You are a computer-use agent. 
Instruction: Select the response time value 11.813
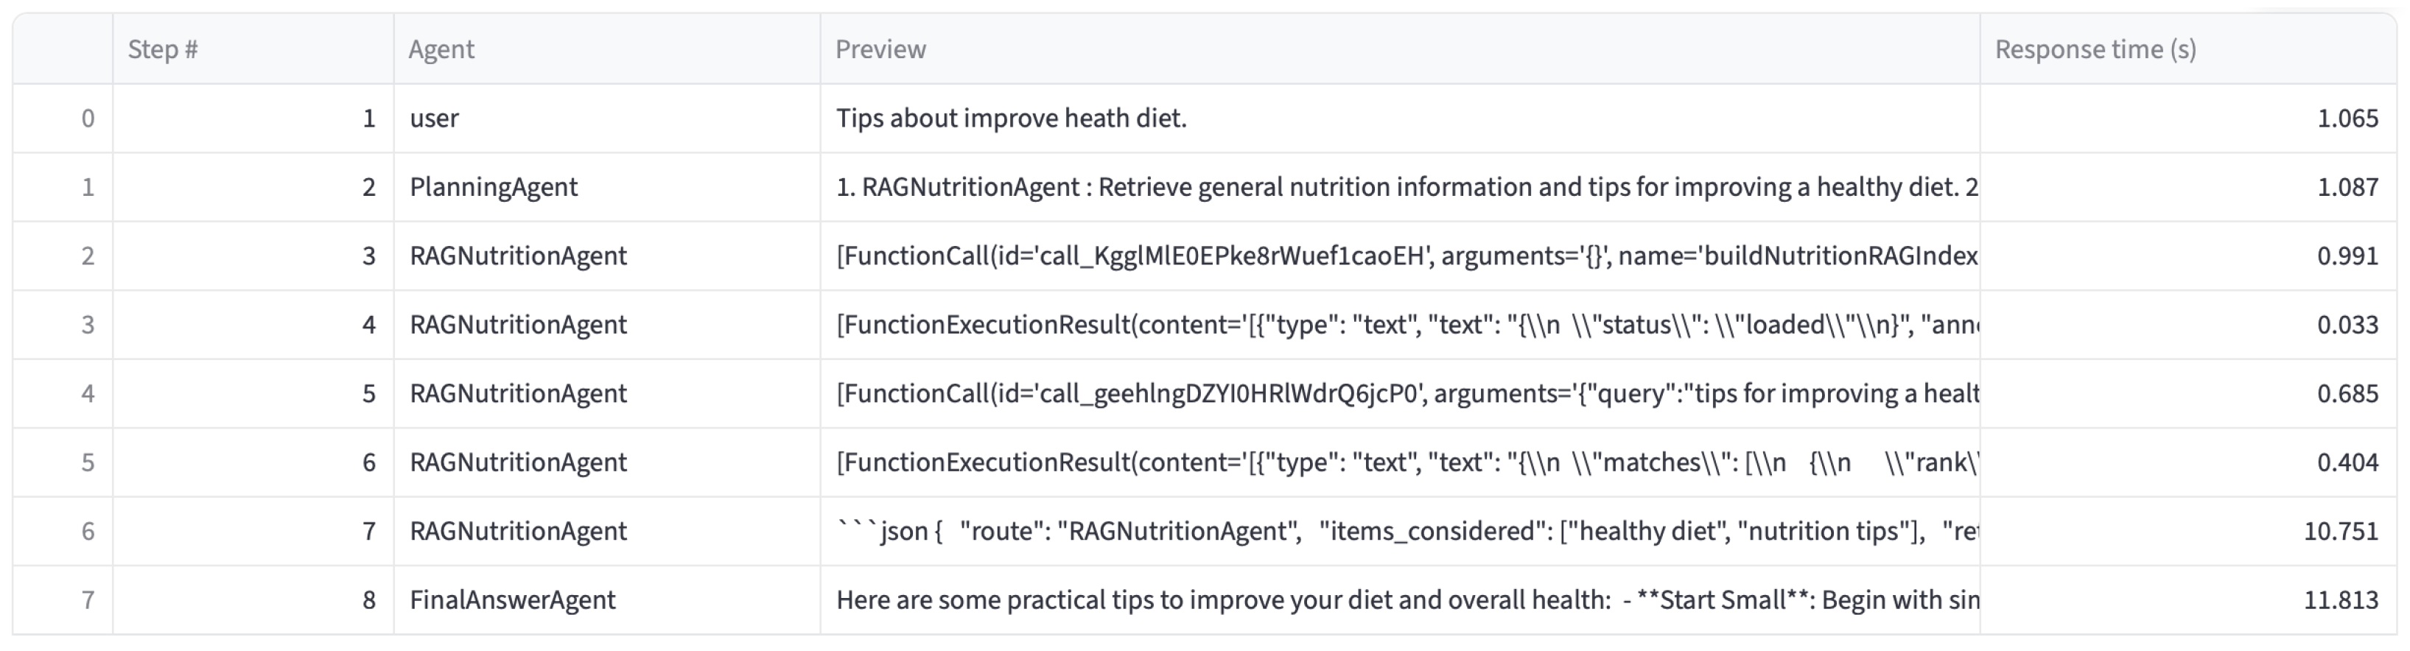coord(2340,599)
